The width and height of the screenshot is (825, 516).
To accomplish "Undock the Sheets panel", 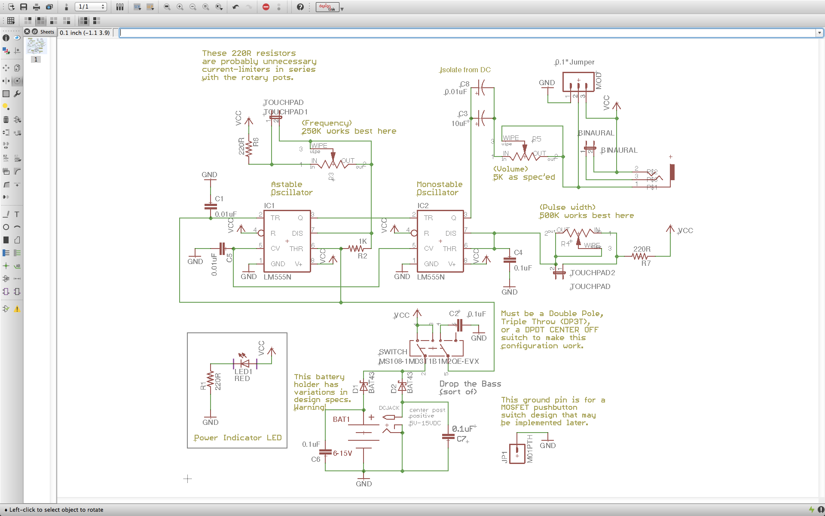I will pos(35,31).
